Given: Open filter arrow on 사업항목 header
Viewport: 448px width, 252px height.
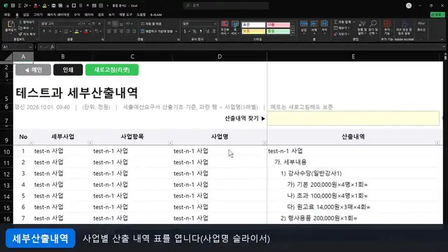Looking at the screenshot, I should pyautogui.click(x=170, y=143).
